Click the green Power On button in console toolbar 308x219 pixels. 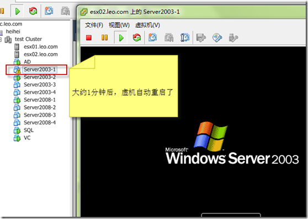(x=121, y=38)
